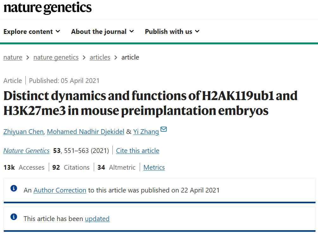The height and width of the screenshot is (234, 318).
Task: Open the articles breadcrumb link
Action: [100, 57]
